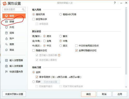The image size is (129, 99).
Task: Enable 按空格出字 checkbox
Action: pyautogui.click(x=34, y=19)
